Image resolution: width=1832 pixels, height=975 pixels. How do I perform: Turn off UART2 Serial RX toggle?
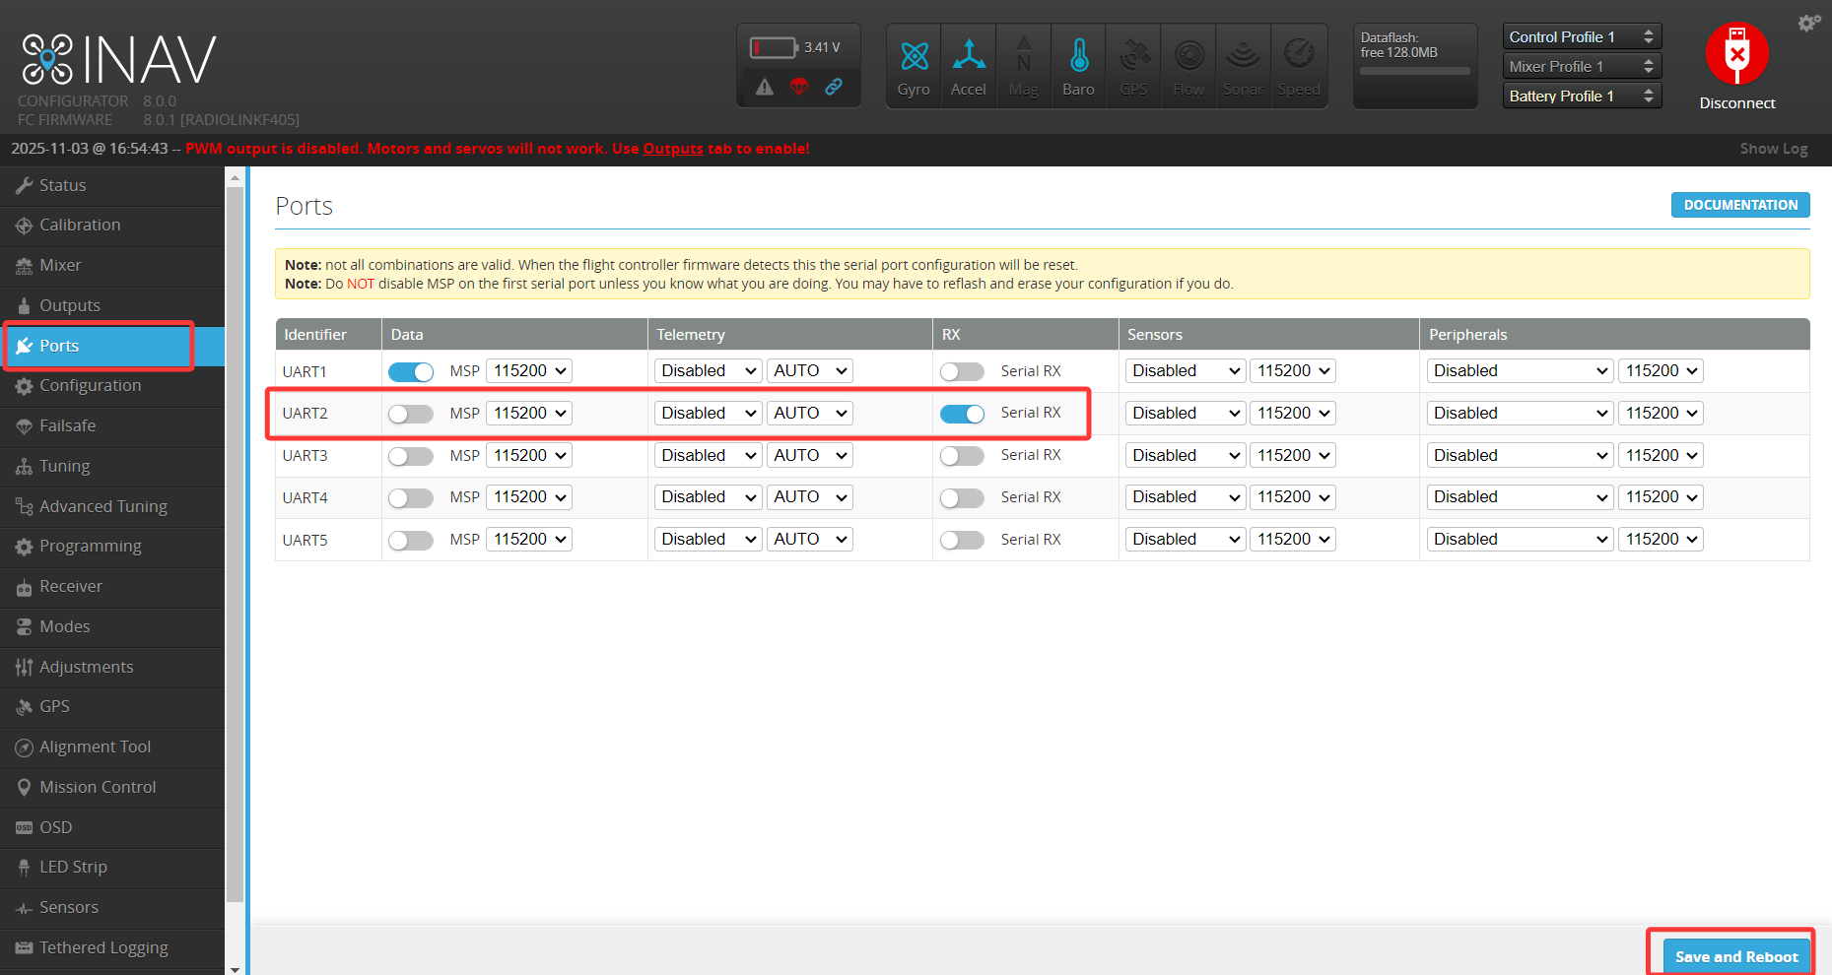(x=962, y=414)
